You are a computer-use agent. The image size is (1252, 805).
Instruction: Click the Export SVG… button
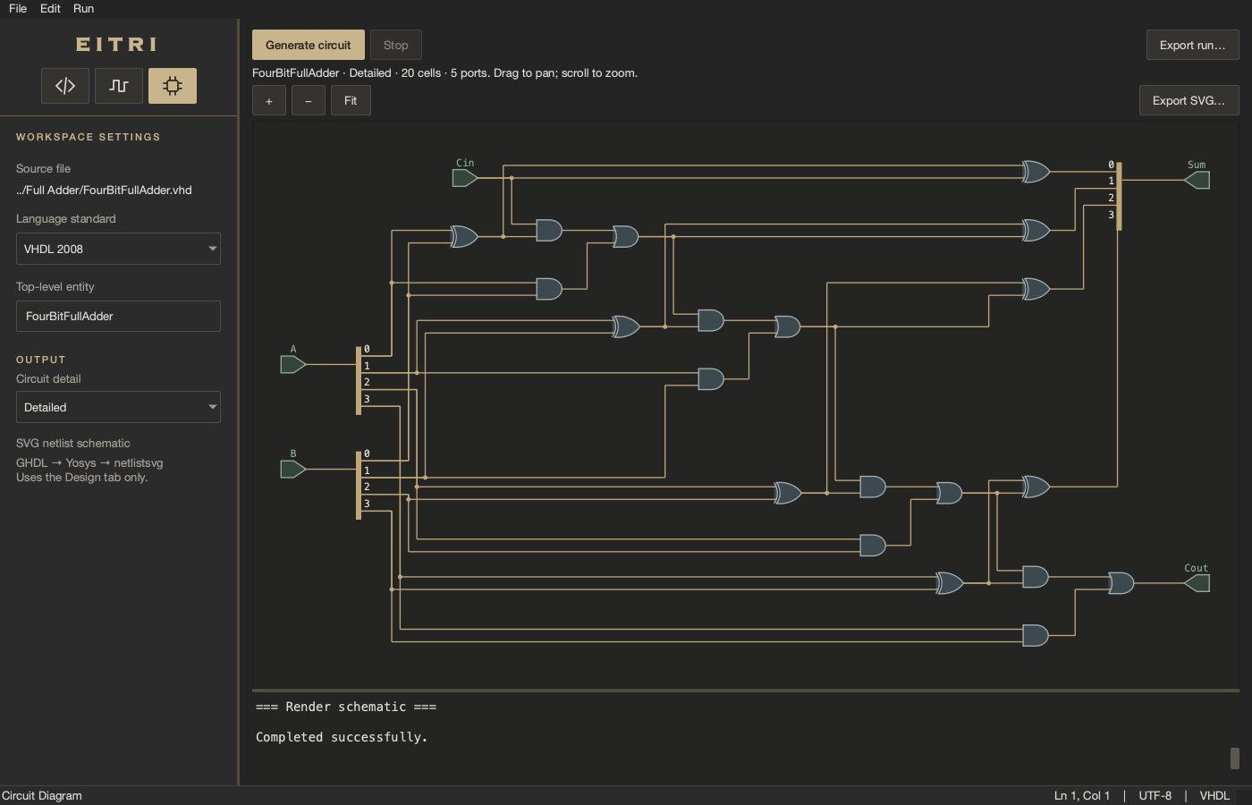(1189, 100)
